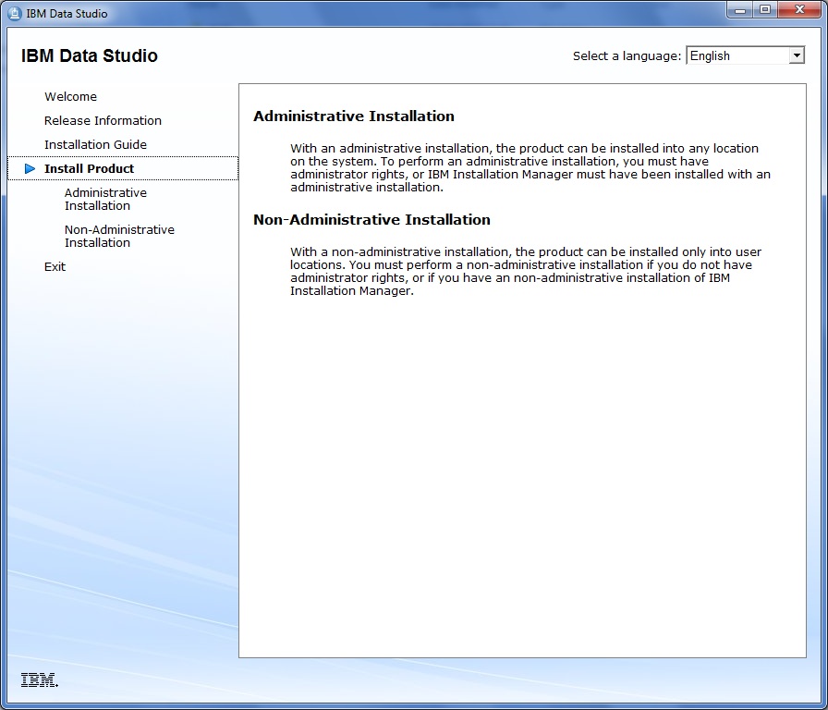Click the Administrative Installation heading in the content pane
The height and width of the screenshot is (710, 828).
point(354,116)
